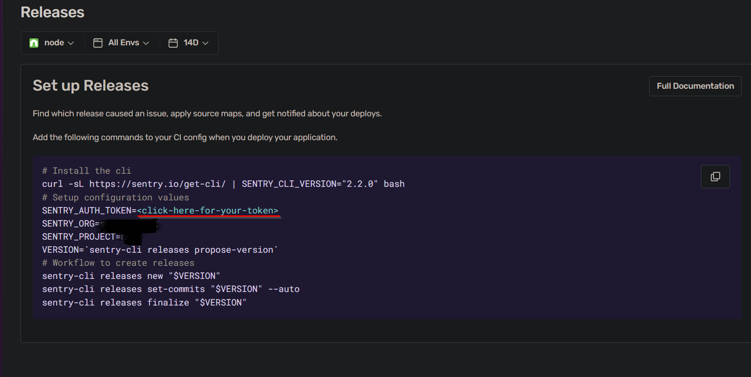751x377 pixels.
Task: Click the '# Workflow to create releases' comment
Action: point(118,263)
